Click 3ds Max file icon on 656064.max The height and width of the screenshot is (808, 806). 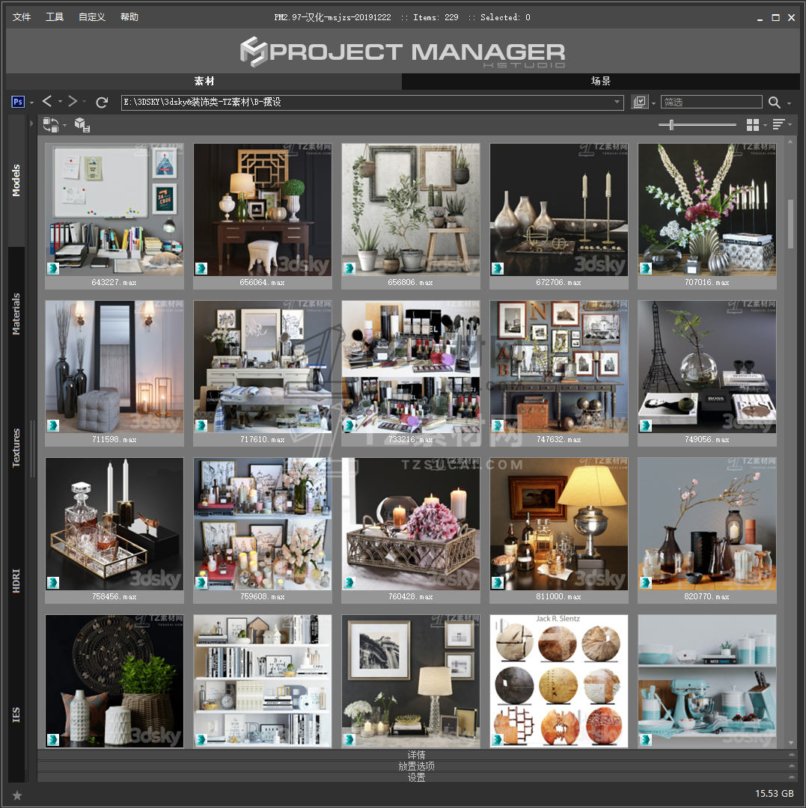[201, 269]
